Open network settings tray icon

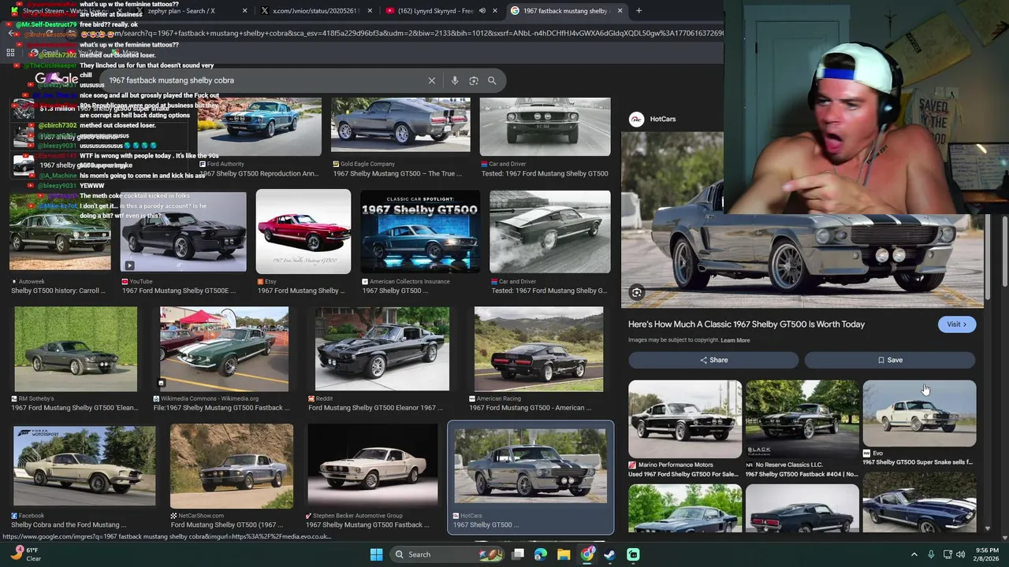(x=948, y=554)
